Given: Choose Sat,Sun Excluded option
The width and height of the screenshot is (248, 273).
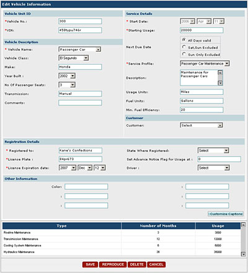Looking at the screenshot, I should (x=184, y=47).
